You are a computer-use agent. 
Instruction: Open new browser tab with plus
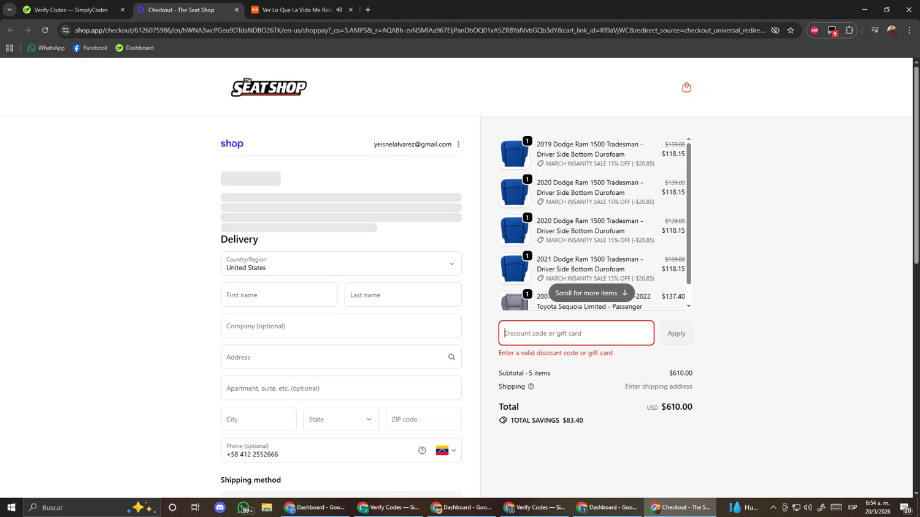click(368, 10)
